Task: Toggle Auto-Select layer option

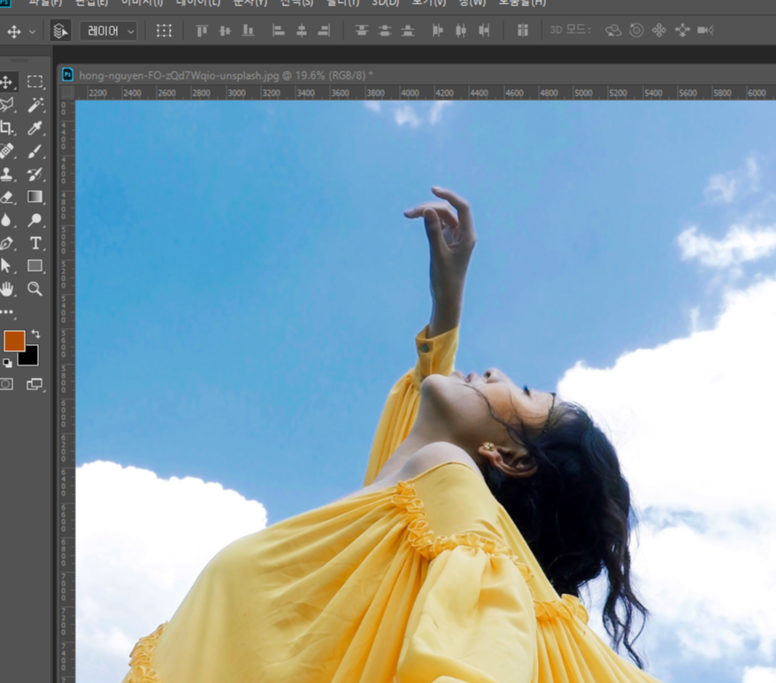Action: point(60,31)
